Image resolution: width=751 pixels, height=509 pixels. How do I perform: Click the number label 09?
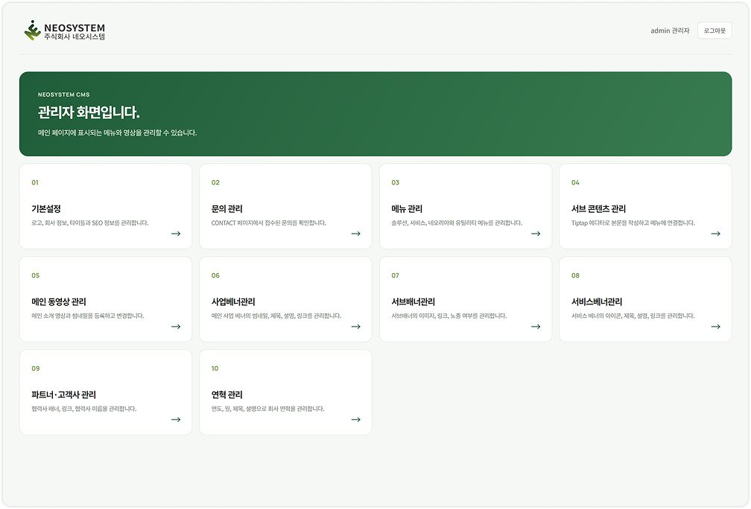[x=36, y=368]
